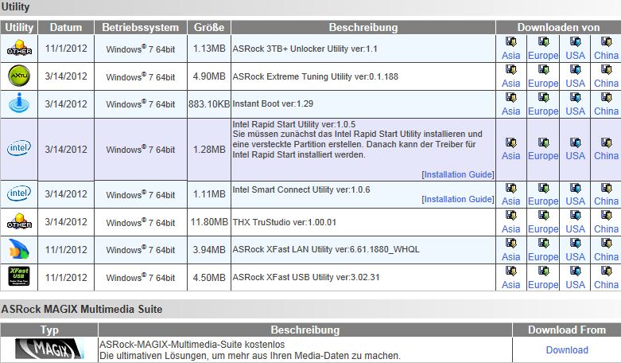Screen dimensions: 621x363
Task: Click the 883.10KB size cell
Action: coord(209,103)
